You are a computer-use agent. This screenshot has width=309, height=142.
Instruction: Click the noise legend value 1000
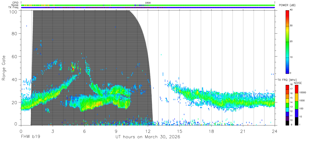[x=302, y=100]
